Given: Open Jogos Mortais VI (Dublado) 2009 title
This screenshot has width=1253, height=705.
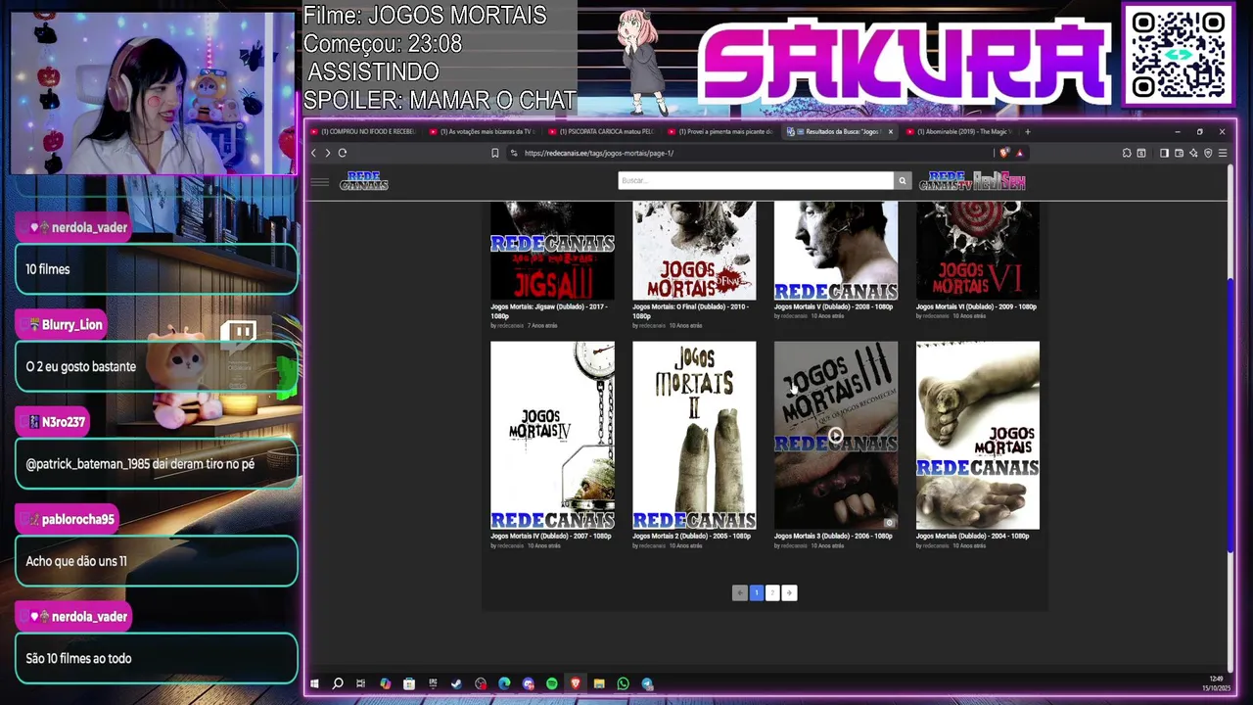Looking at the screenshot, I should coord(976,306).
